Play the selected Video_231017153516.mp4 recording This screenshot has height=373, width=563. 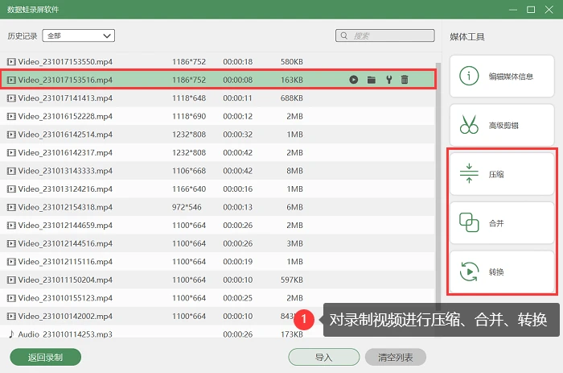pyautogui.click(x=354, y=80)
